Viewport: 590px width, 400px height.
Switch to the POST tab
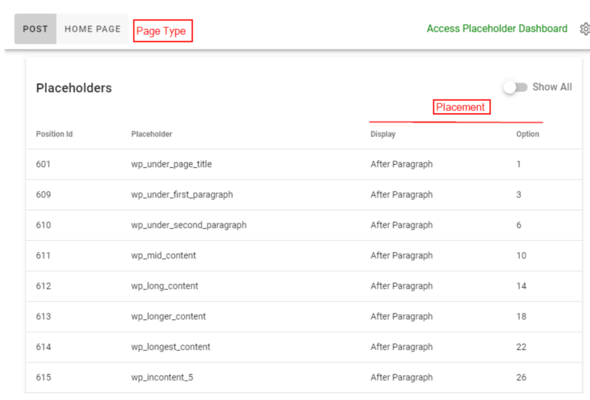(x=35, y=29)
